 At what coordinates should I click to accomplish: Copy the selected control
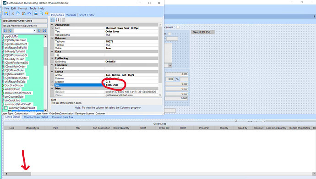tap(18, 13)
